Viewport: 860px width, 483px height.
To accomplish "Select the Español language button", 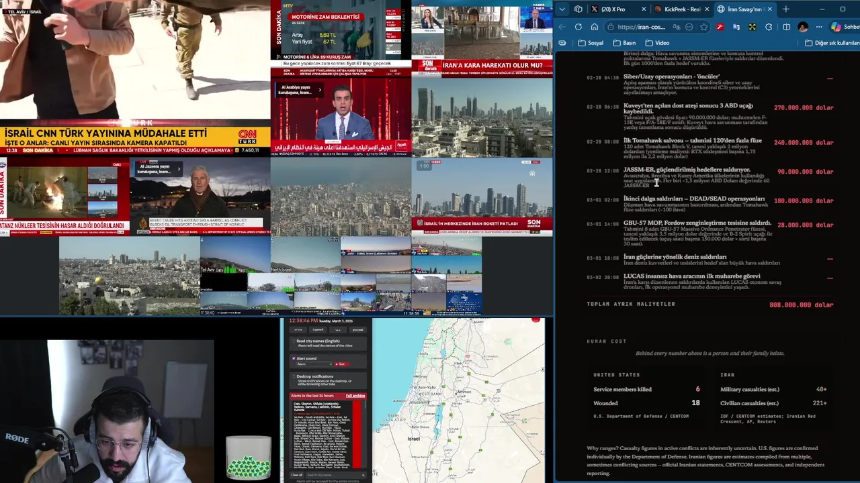I will [318, 329].
